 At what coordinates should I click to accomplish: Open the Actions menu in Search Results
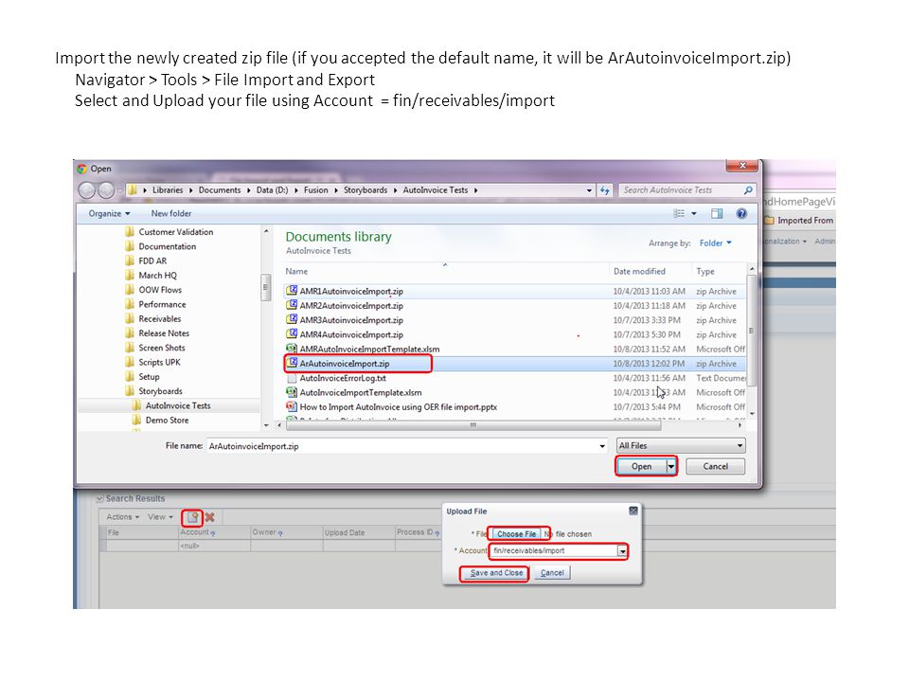(122, 517)
